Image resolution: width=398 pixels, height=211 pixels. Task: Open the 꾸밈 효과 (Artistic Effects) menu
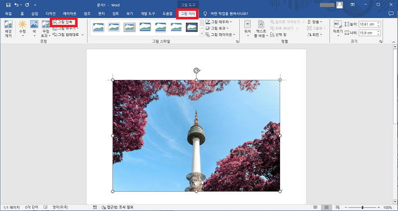(46, 28)
